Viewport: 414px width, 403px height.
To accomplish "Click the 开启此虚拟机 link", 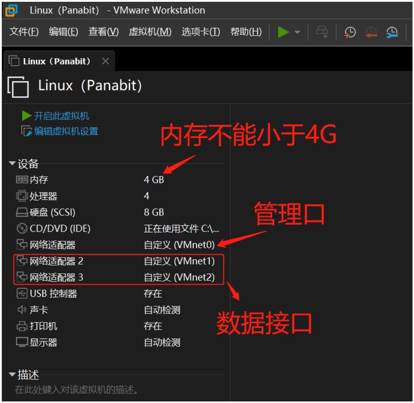I will [x=61, y=116].
